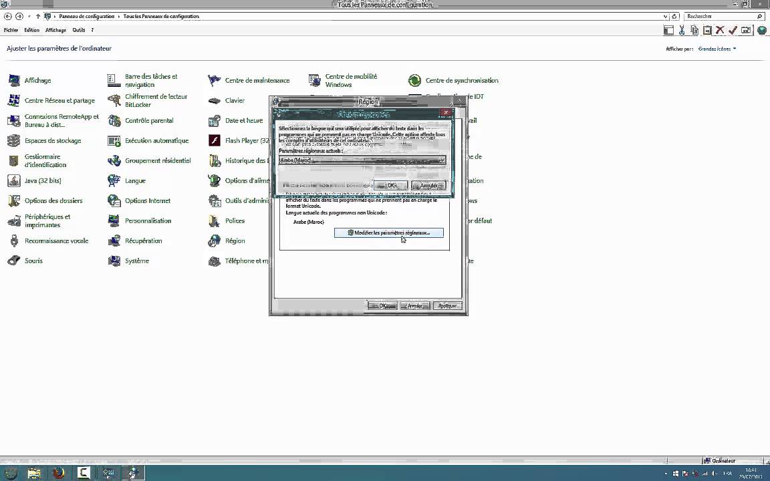Click OK at the bottom of Région window
This screenshot has height=481, width=770.
pyautogui.click(x=382, y=306)
